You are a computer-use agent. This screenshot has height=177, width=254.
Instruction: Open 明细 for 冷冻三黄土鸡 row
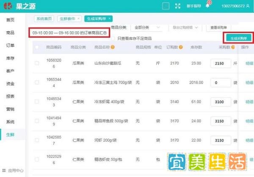(249, 83)
